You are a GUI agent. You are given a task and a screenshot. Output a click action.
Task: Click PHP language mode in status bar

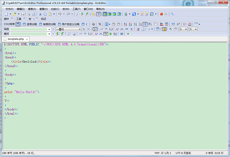coord(157,153)
